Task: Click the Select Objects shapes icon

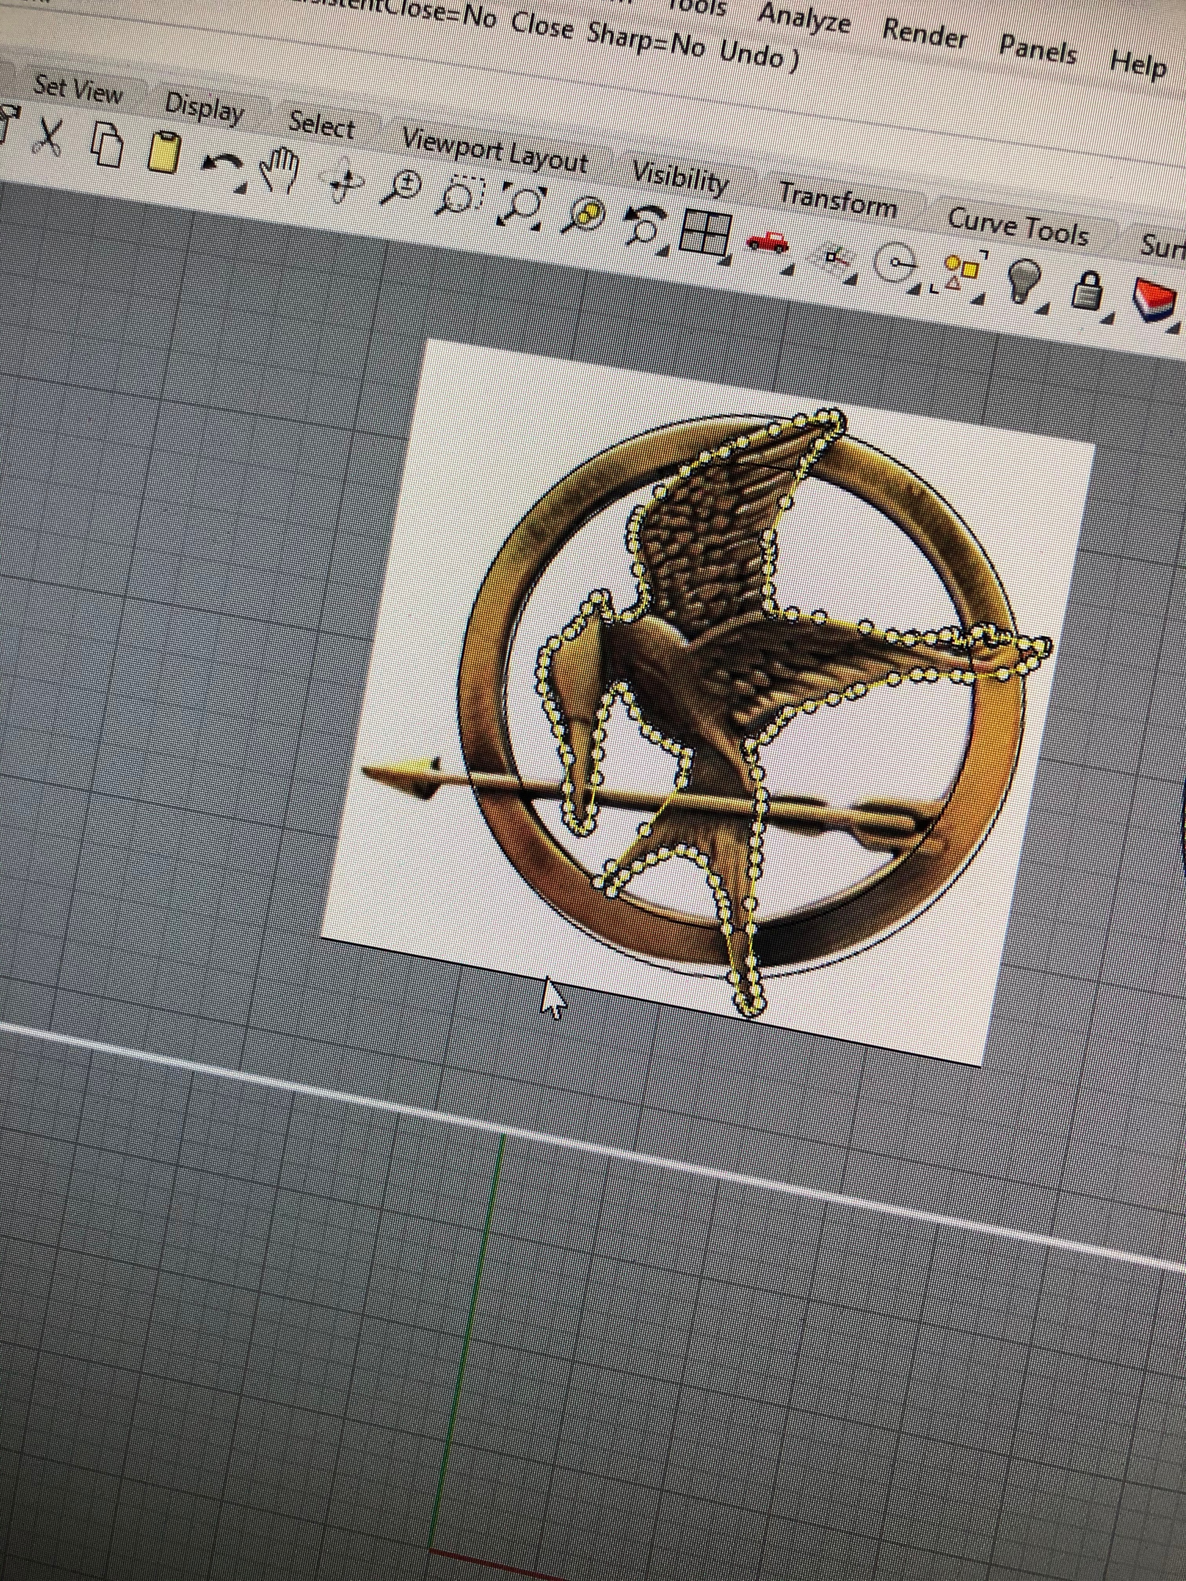Action: [960, 272]
